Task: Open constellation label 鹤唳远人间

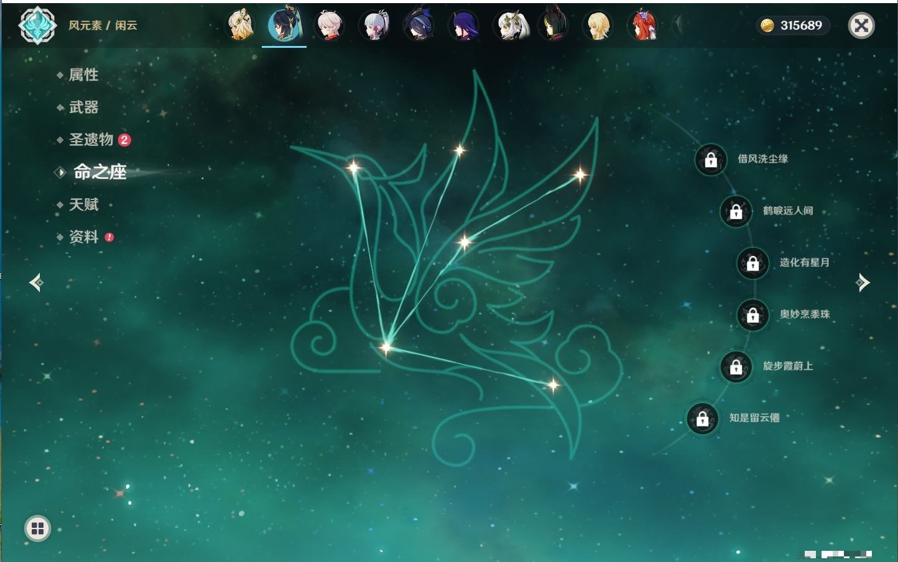Action: click(788, 211)
